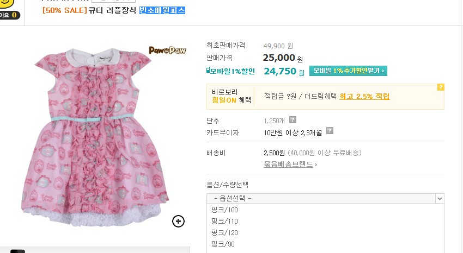
Task: Click the 바로보리 평일ON 혜택 label
Action: point(231,96)
